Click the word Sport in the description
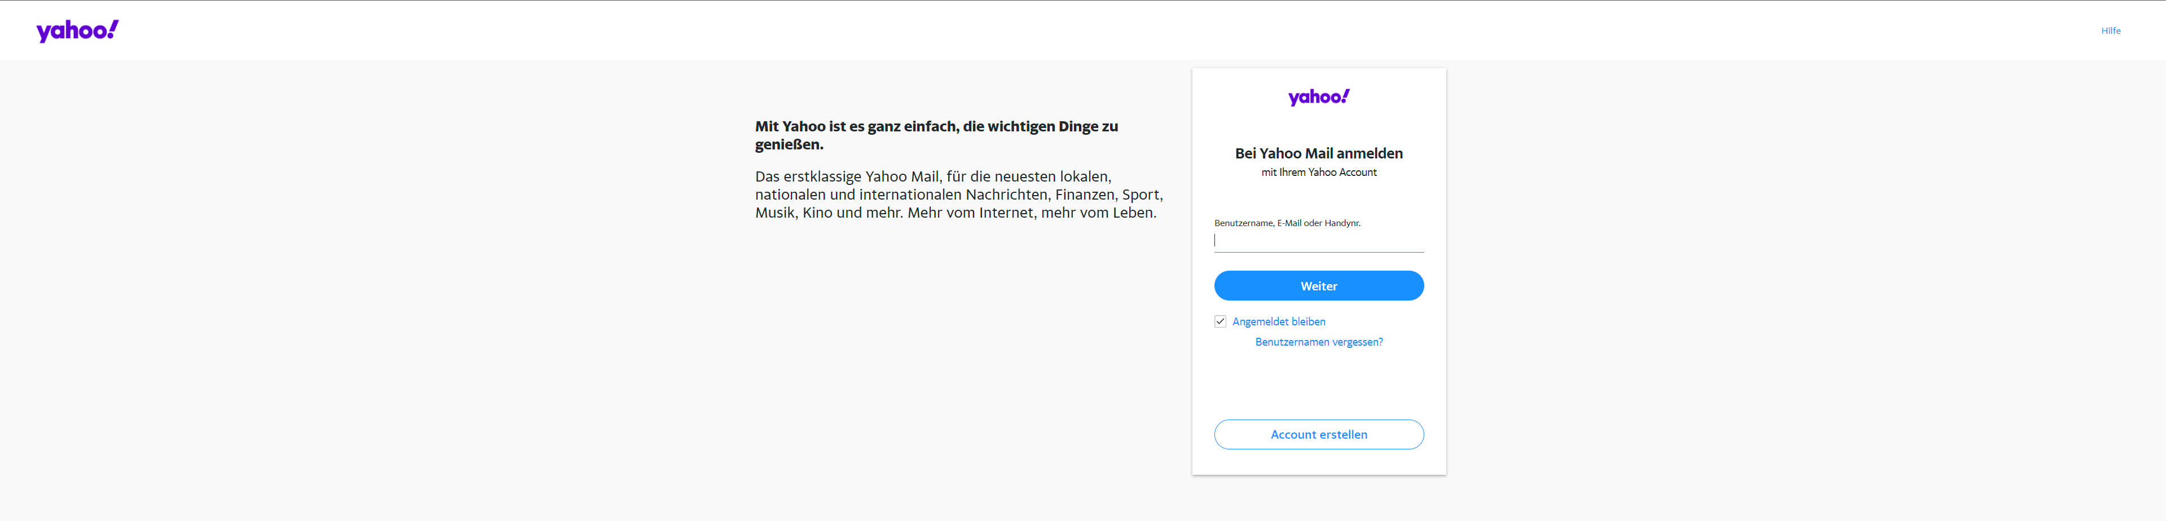This screenshot has width=2166, height=521. tap(1140, 195)
